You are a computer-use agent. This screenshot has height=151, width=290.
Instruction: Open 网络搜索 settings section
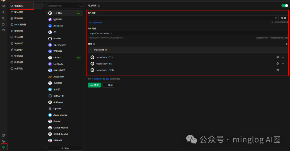(27, 18)
